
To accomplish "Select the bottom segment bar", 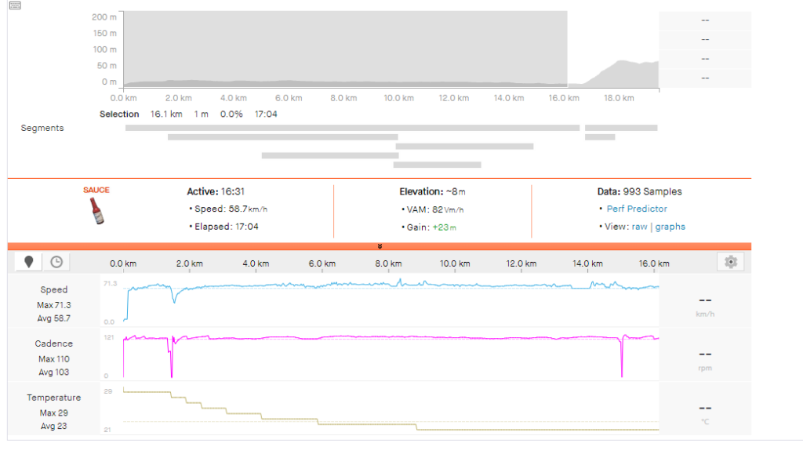I will (437, 165).
